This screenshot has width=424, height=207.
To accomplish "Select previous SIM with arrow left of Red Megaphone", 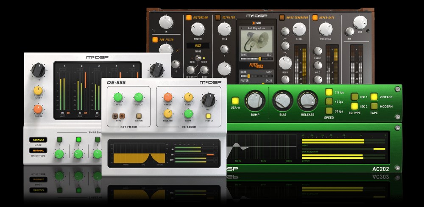I will [x=242, y=28].
